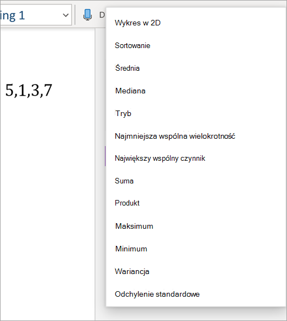Choose Najmniejsza wspólna wielokrotność option
This screenshot has width=287, height=321.
coord(175,136)
